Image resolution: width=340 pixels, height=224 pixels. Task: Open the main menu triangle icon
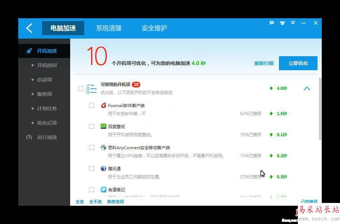(293, 23)
